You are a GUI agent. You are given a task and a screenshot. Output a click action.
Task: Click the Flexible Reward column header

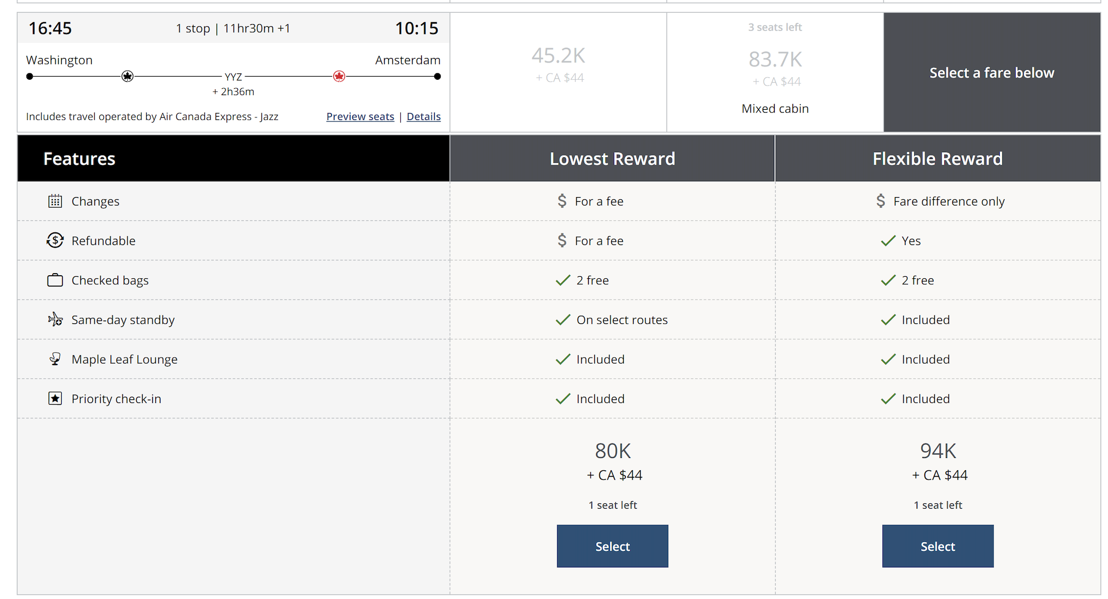(x=937, y=158)
